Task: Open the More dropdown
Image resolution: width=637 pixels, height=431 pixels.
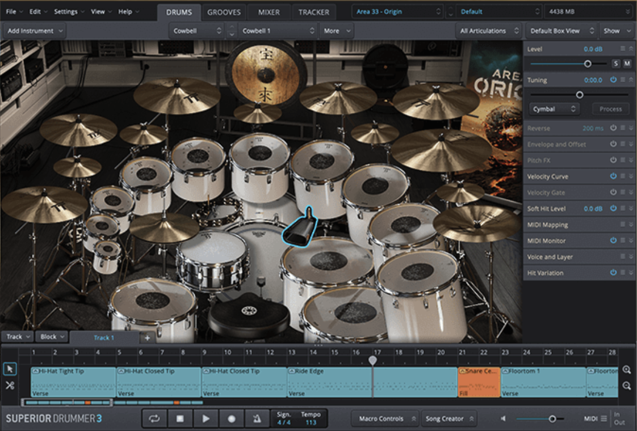Action: click(x=337, y=31)
